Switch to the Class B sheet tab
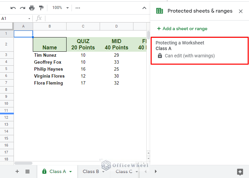This screenshot has width=249, height=178. tap(91, 171)
